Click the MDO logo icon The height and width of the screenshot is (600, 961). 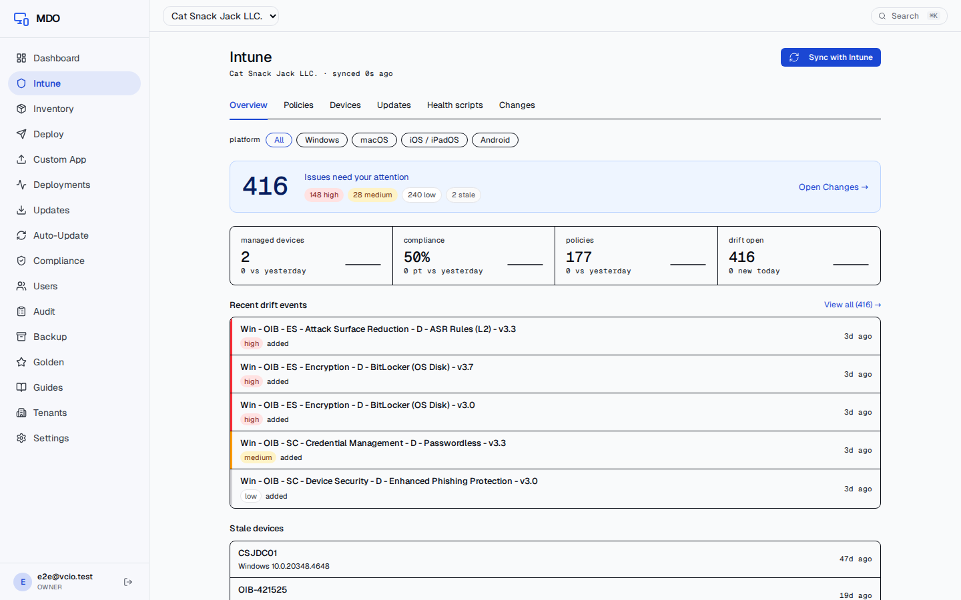coord(21,19)
